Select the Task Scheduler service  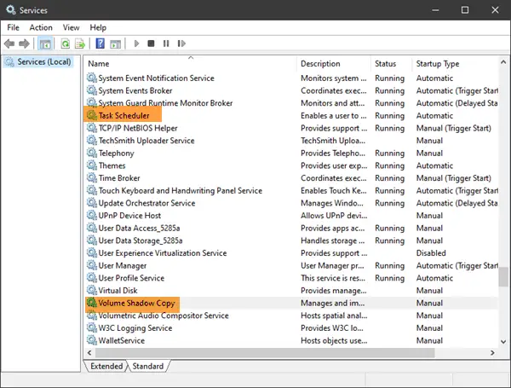(123, 115)
